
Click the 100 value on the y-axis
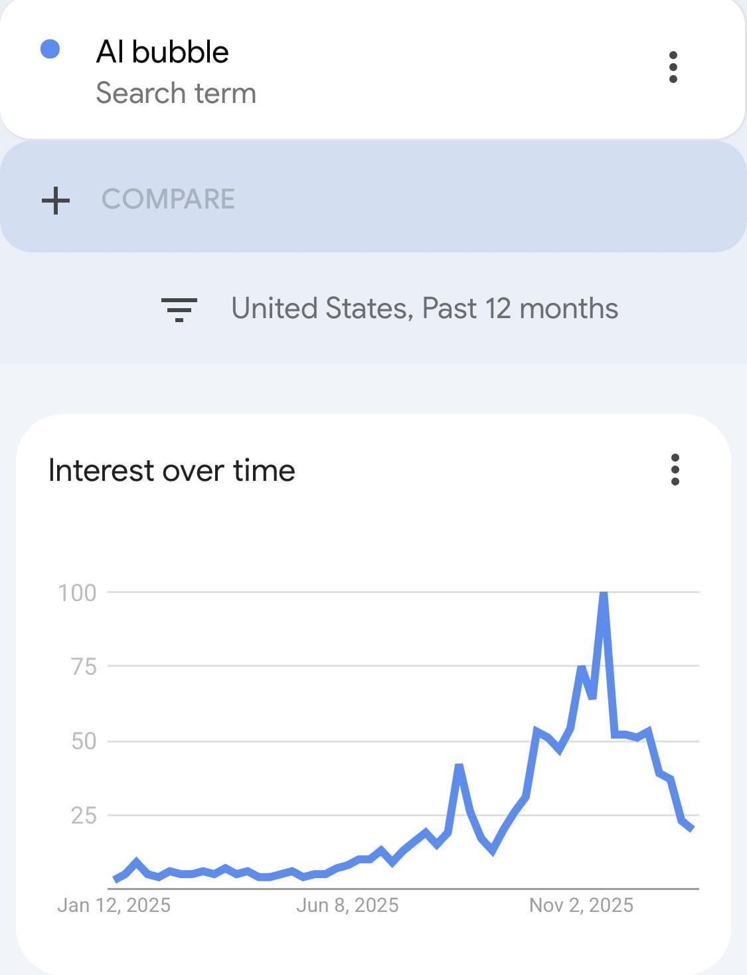pyautogui.click(x=77, y=592)
